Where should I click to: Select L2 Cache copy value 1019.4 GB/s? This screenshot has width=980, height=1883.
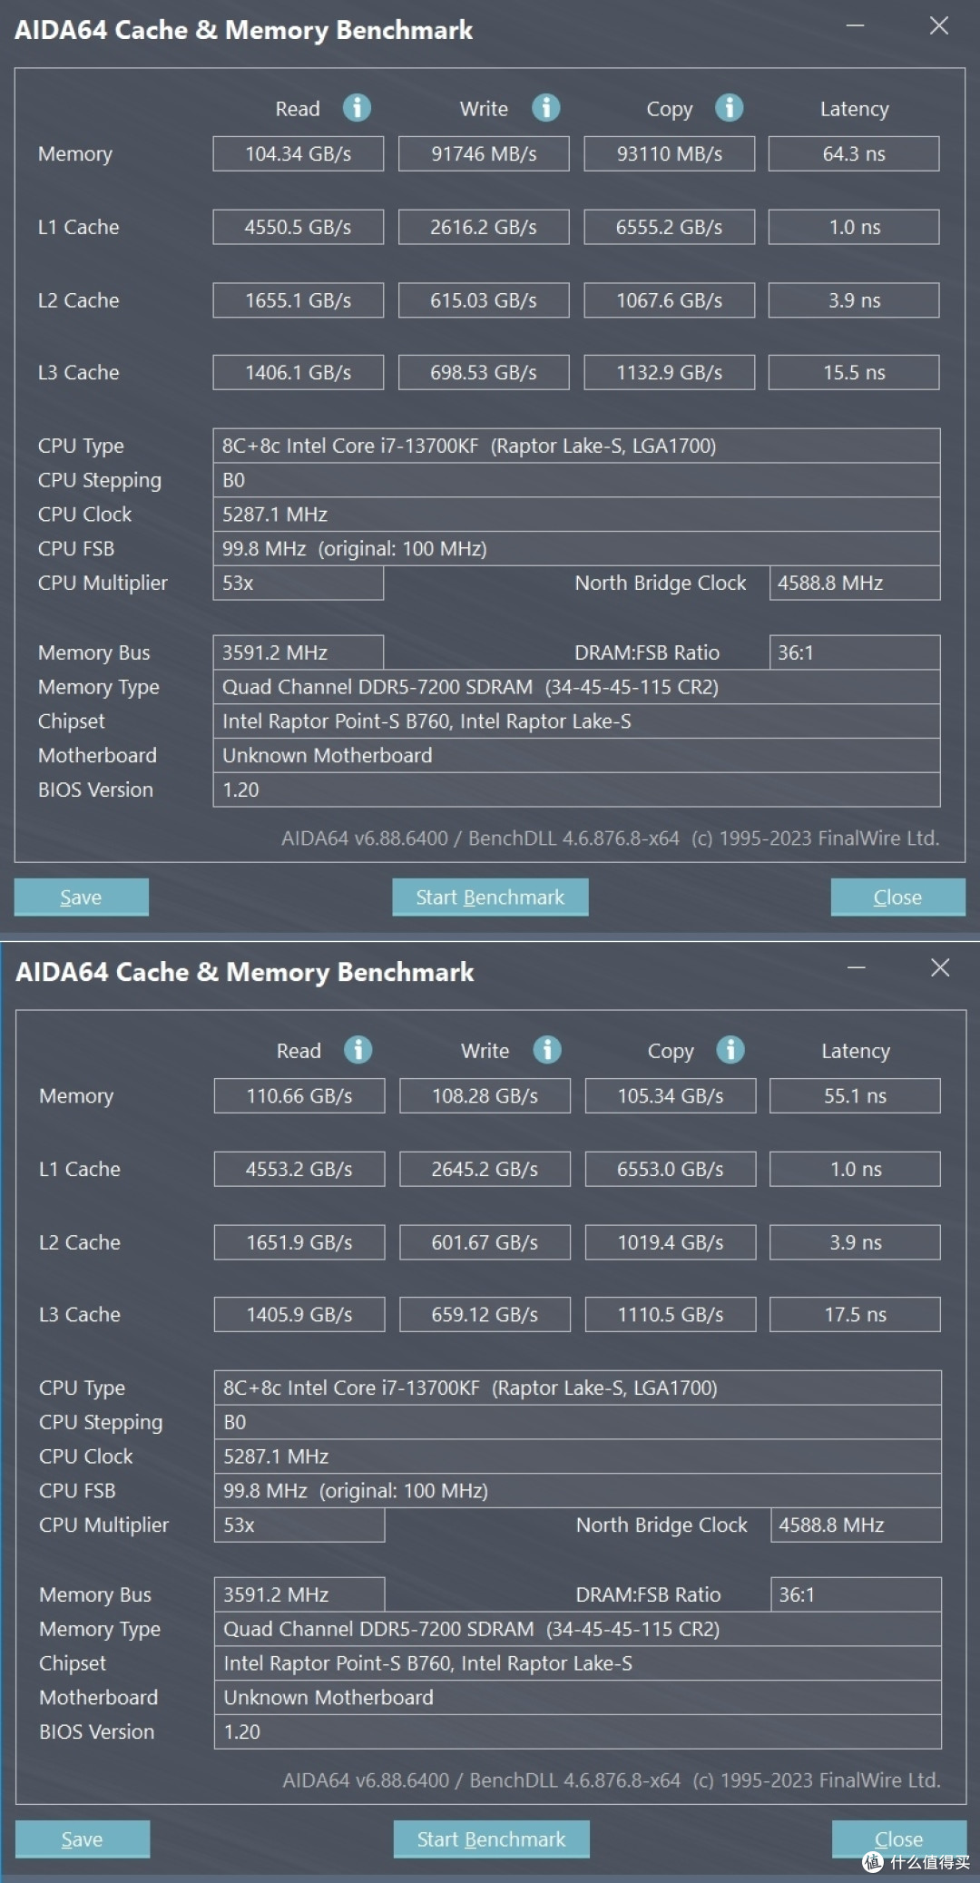click(670, 1242)
